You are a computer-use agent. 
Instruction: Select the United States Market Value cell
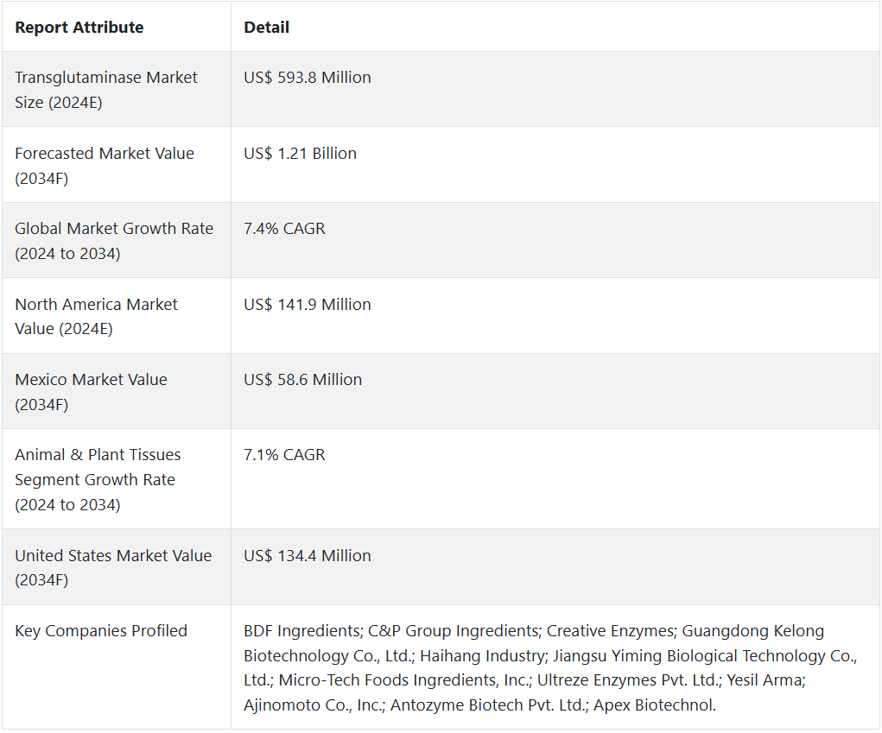click(x=113, y=567)
